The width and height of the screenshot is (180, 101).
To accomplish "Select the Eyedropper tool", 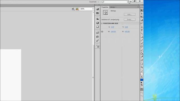I will [142, 57].
